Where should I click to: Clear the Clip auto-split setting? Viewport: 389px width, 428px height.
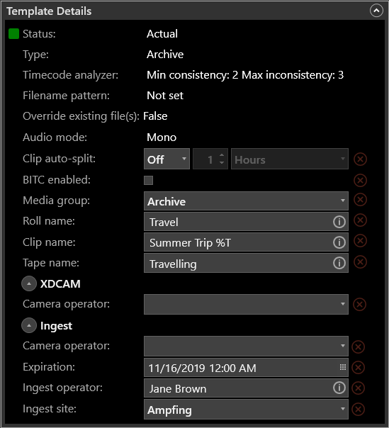coord(360,159)
